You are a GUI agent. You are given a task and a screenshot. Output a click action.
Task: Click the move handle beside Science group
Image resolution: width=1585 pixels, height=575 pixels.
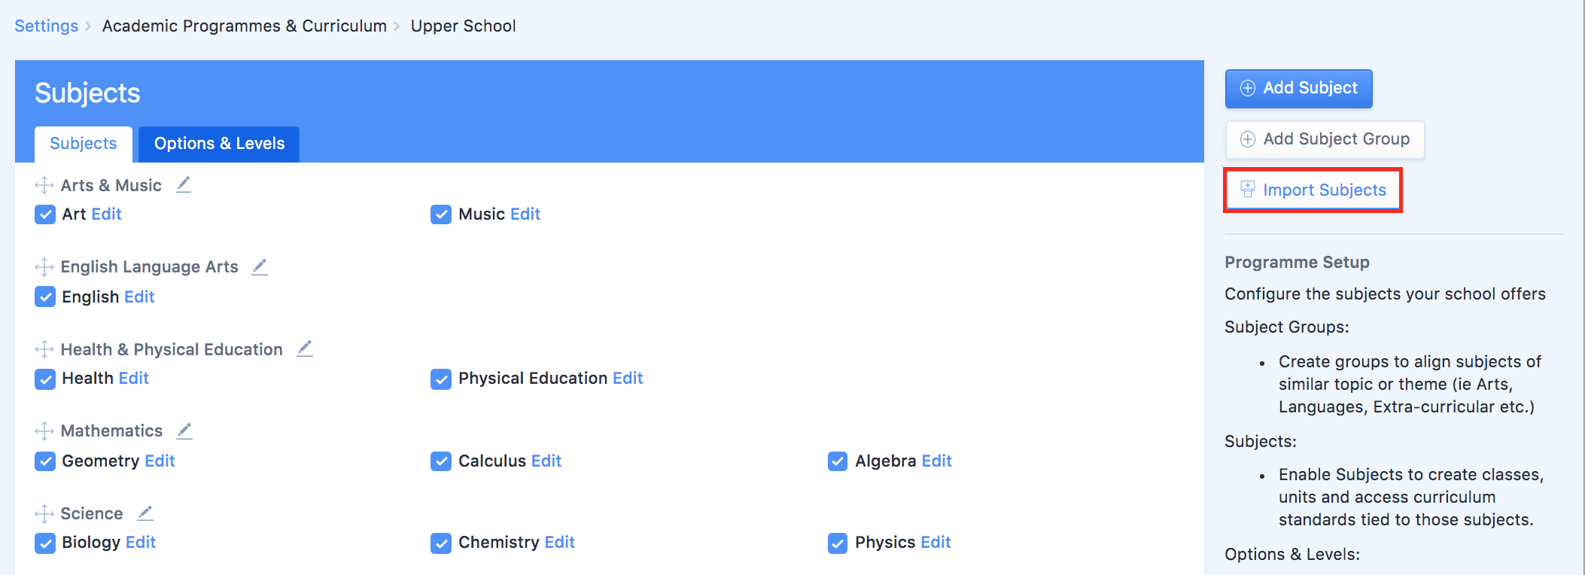click(44, 514)
